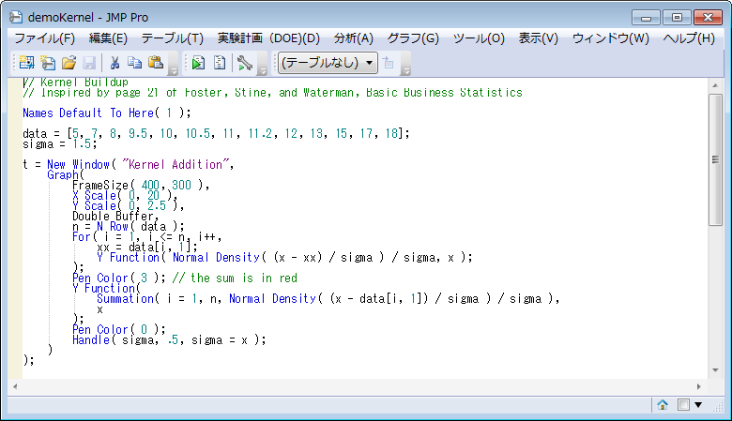
Task: Expand the black arrow menu in status bar
Action: [x=698, y=405]
